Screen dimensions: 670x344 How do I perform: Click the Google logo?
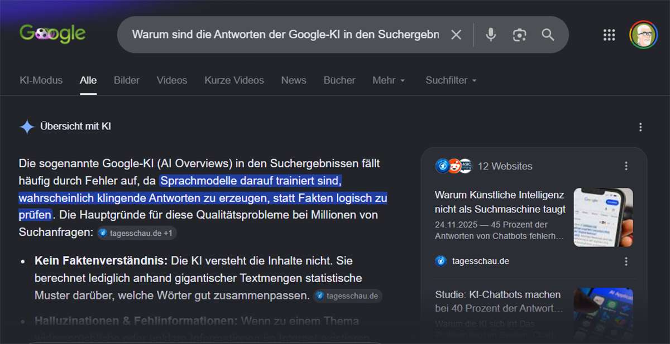(52, 34)
